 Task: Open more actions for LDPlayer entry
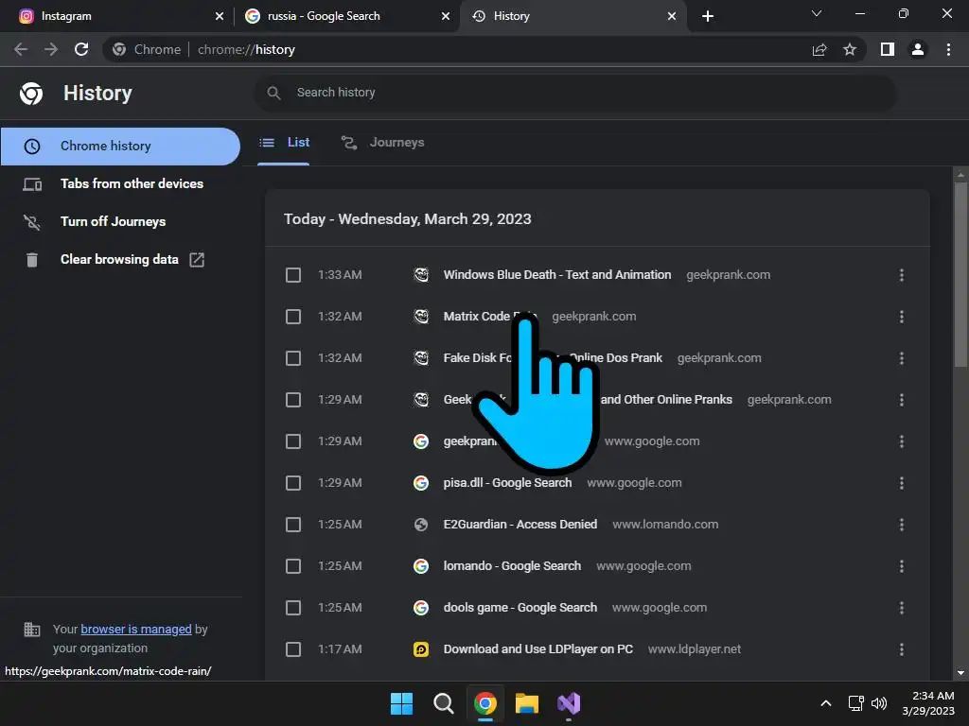point(902,649)
